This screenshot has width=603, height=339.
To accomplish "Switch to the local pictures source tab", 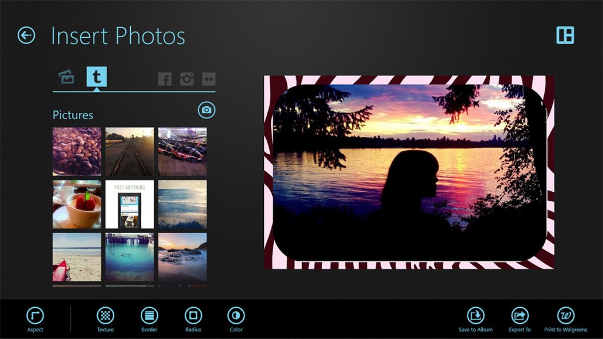I will click(67, 77).
